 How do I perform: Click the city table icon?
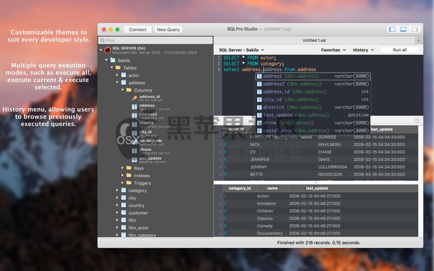click(x=124, y=198)
